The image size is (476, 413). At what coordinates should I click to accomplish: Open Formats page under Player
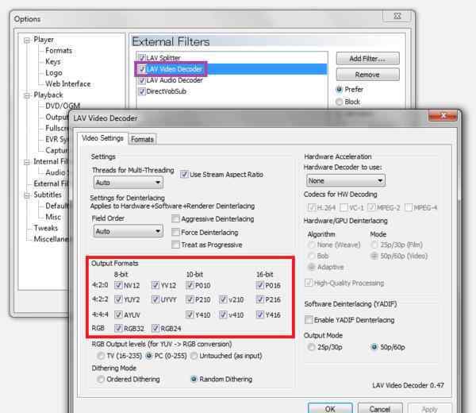[59, 51]
